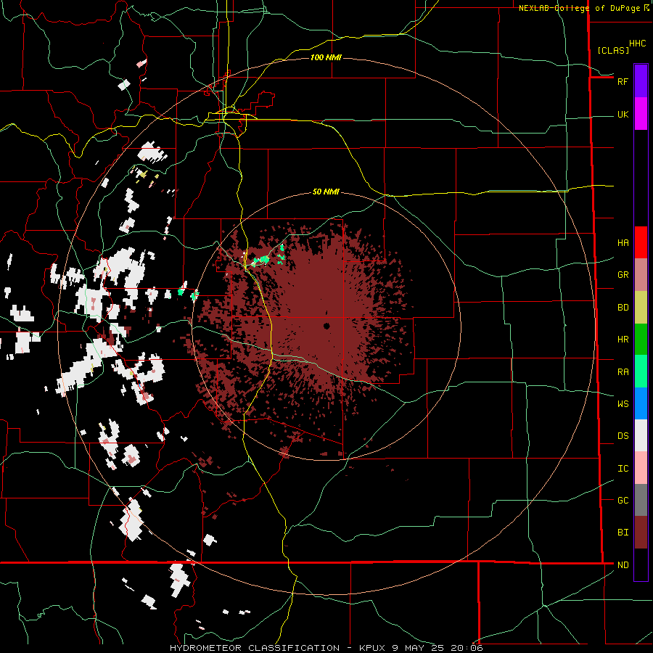Click the 100 NMI range ring label
Image resolution: width=653 pixels, height=653 pixels.
[326, 57]
